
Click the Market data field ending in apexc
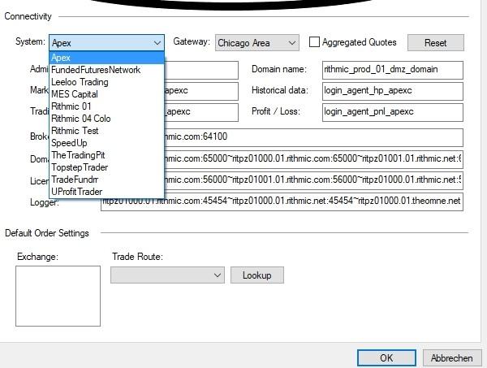coord(201,91)
